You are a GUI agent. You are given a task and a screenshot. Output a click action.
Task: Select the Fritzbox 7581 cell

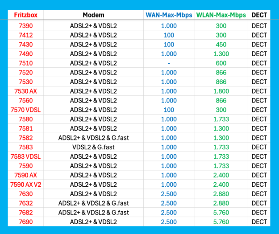pos(25,128)
